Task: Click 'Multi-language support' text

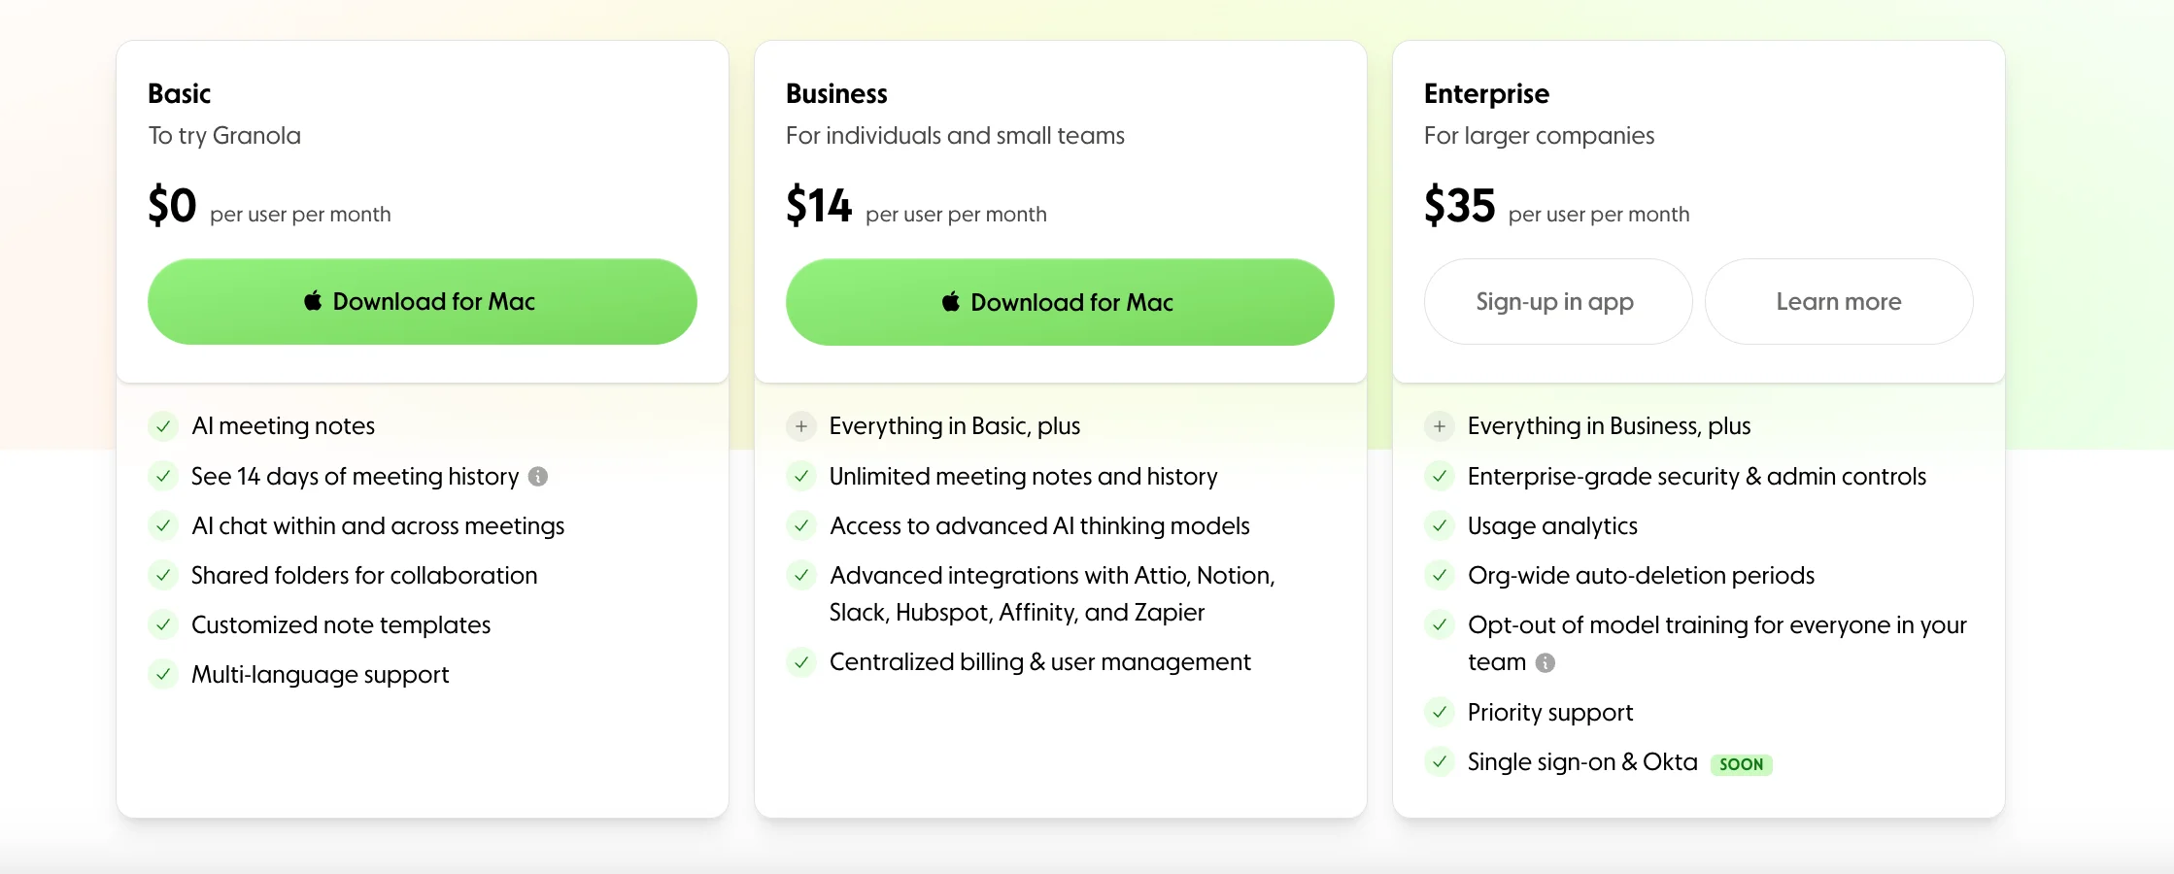Action: pyautogui.click(x=320, y=675)
